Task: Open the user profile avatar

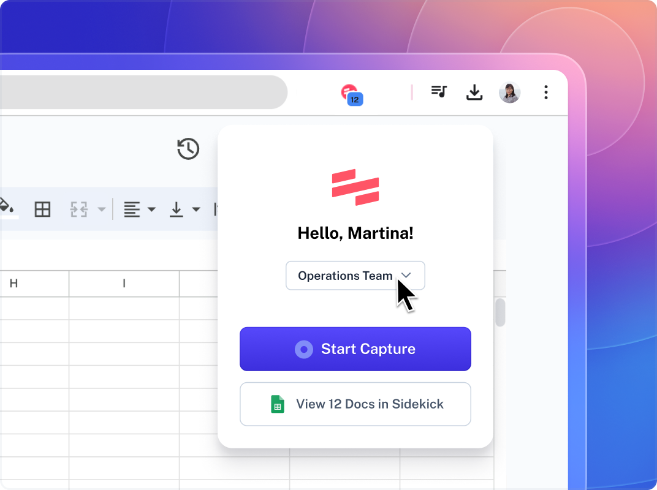Action: click(509, 92)
